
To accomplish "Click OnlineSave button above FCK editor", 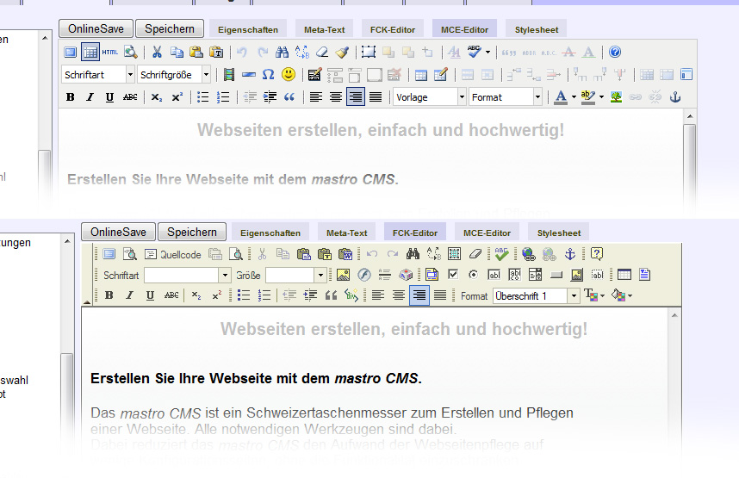I will click(x=118, y=232).
